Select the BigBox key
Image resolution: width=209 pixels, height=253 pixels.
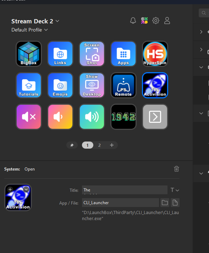pos(29,54)
